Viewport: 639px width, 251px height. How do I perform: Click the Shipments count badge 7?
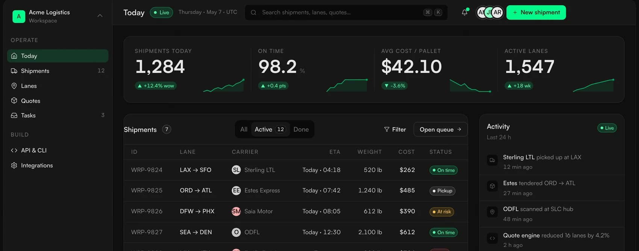tap(167, 129)
